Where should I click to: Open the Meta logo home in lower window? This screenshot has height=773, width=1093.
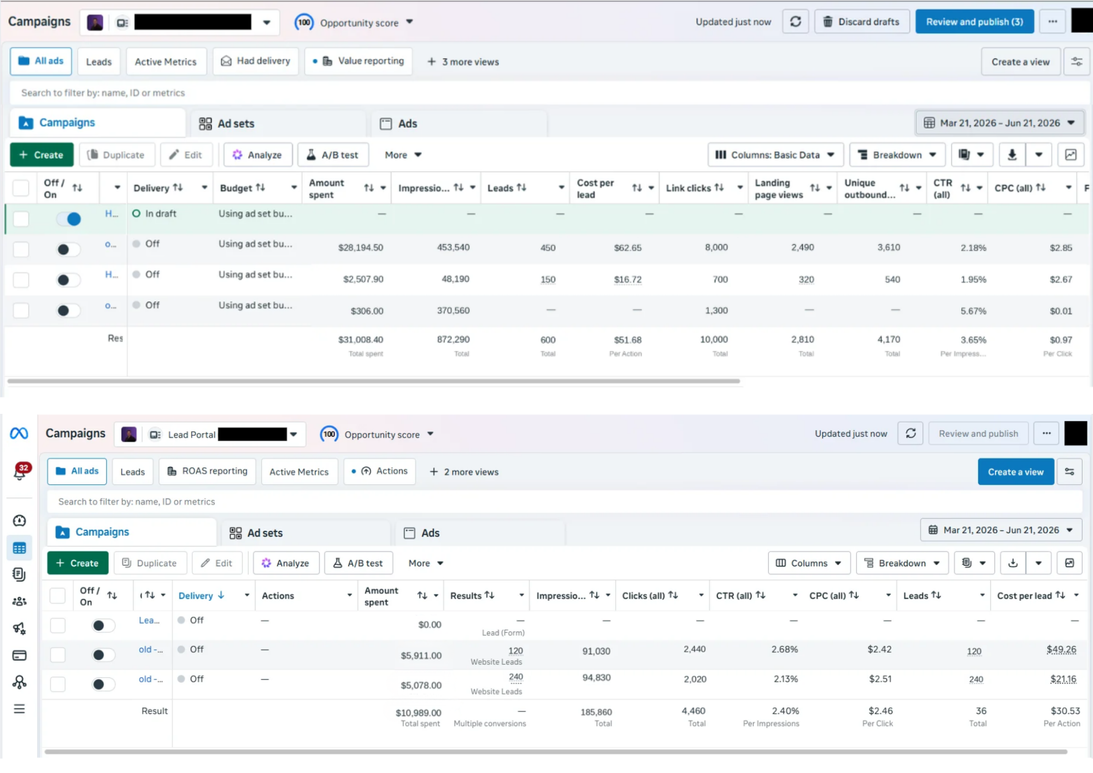click(x=19, y=434)
